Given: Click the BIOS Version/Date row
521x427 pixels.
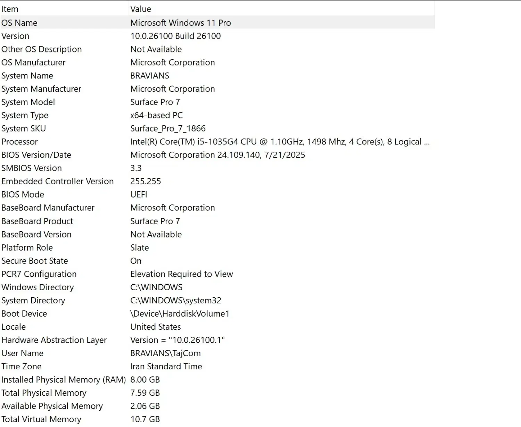Looking at the screenshot, I should (36, 155).
